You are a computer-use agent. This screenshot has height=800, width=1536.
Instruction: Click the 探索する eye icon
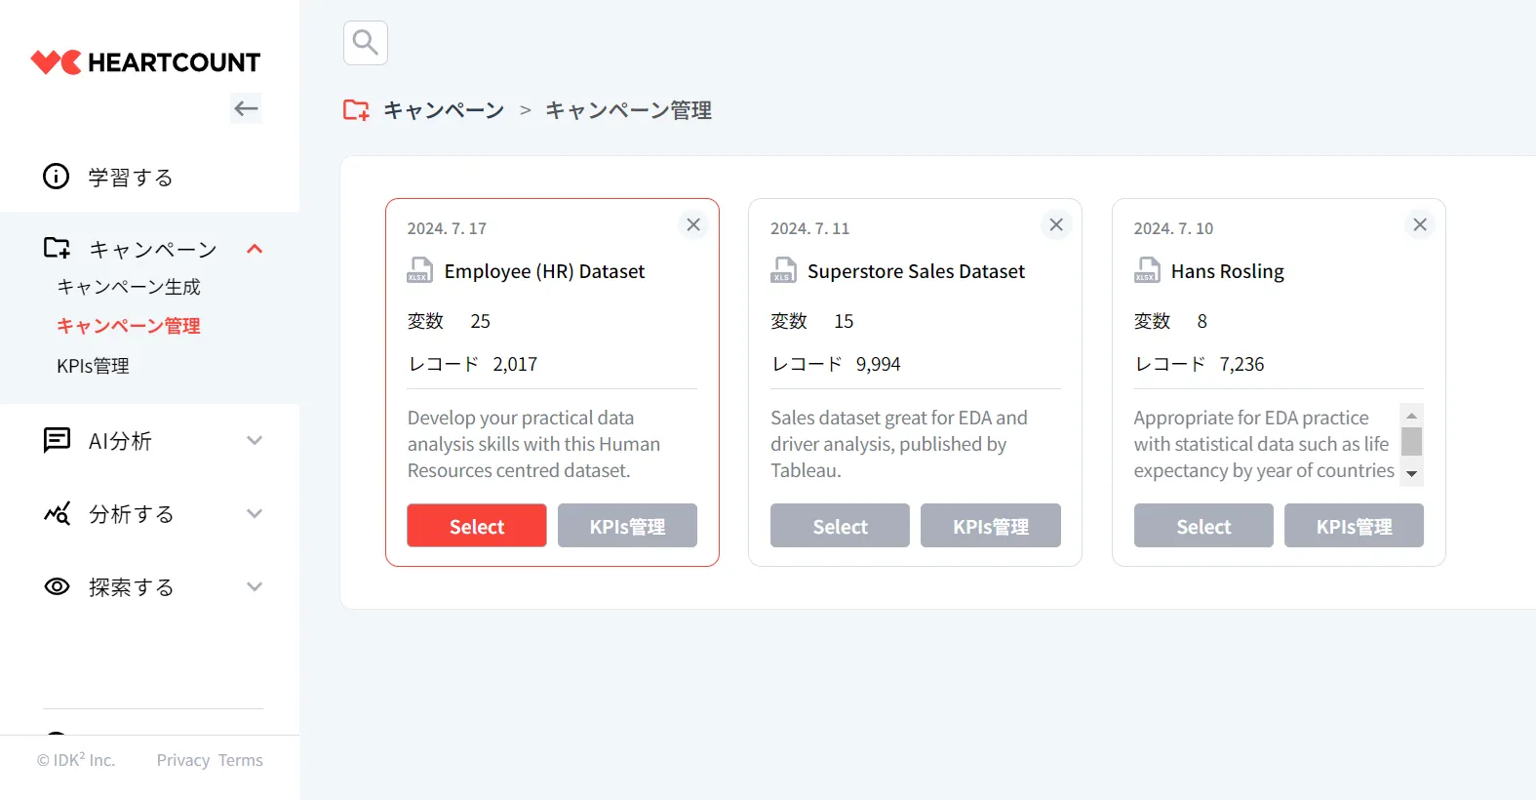pos(57,587)
